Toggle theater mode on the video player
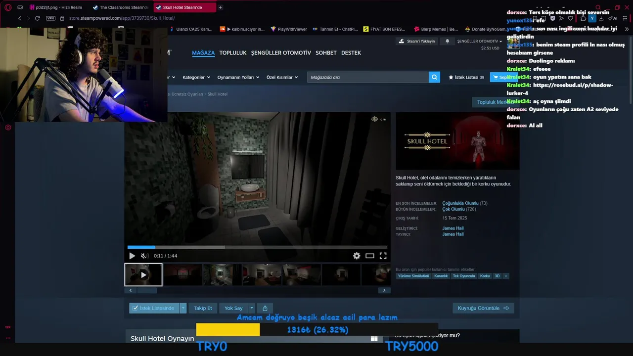The height and width of the screenshot is (356, 633). pos(370,256)
